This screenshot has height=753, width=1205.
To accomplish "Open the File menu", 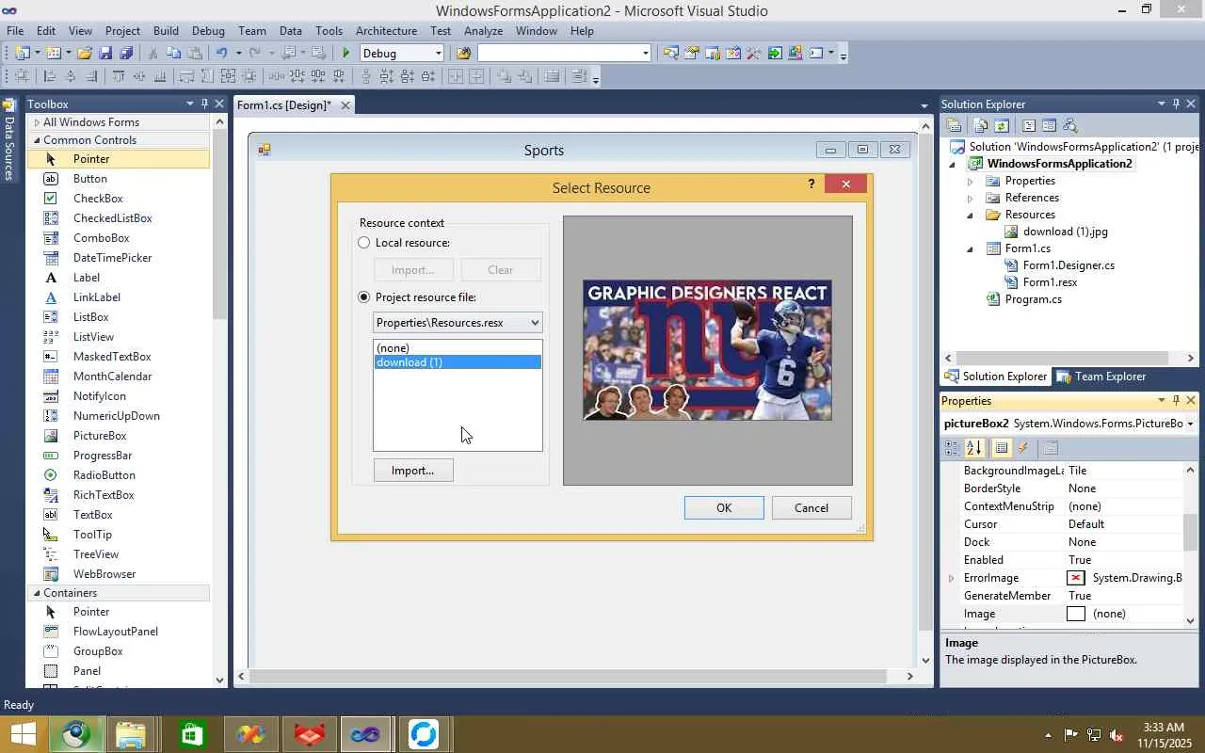I will [x=15, y=31].
